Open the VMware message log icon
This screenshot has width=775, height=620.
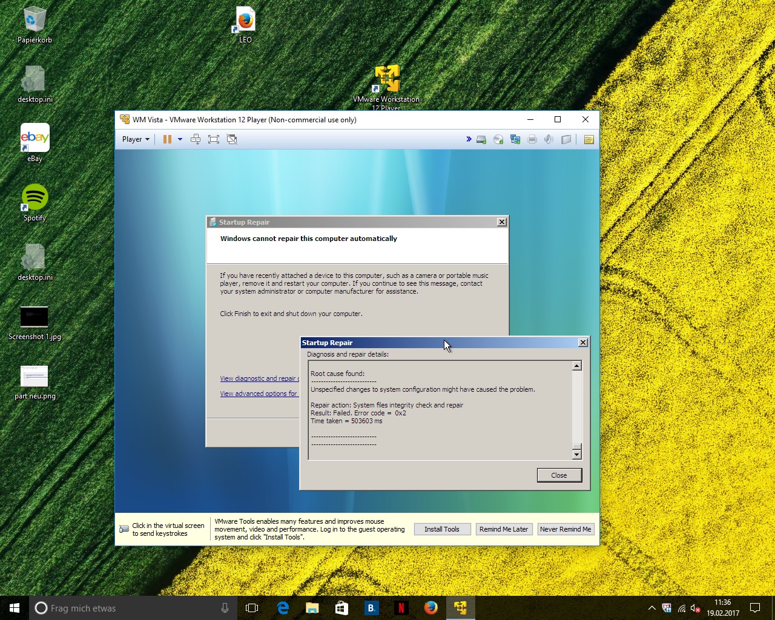pos(589,139)
